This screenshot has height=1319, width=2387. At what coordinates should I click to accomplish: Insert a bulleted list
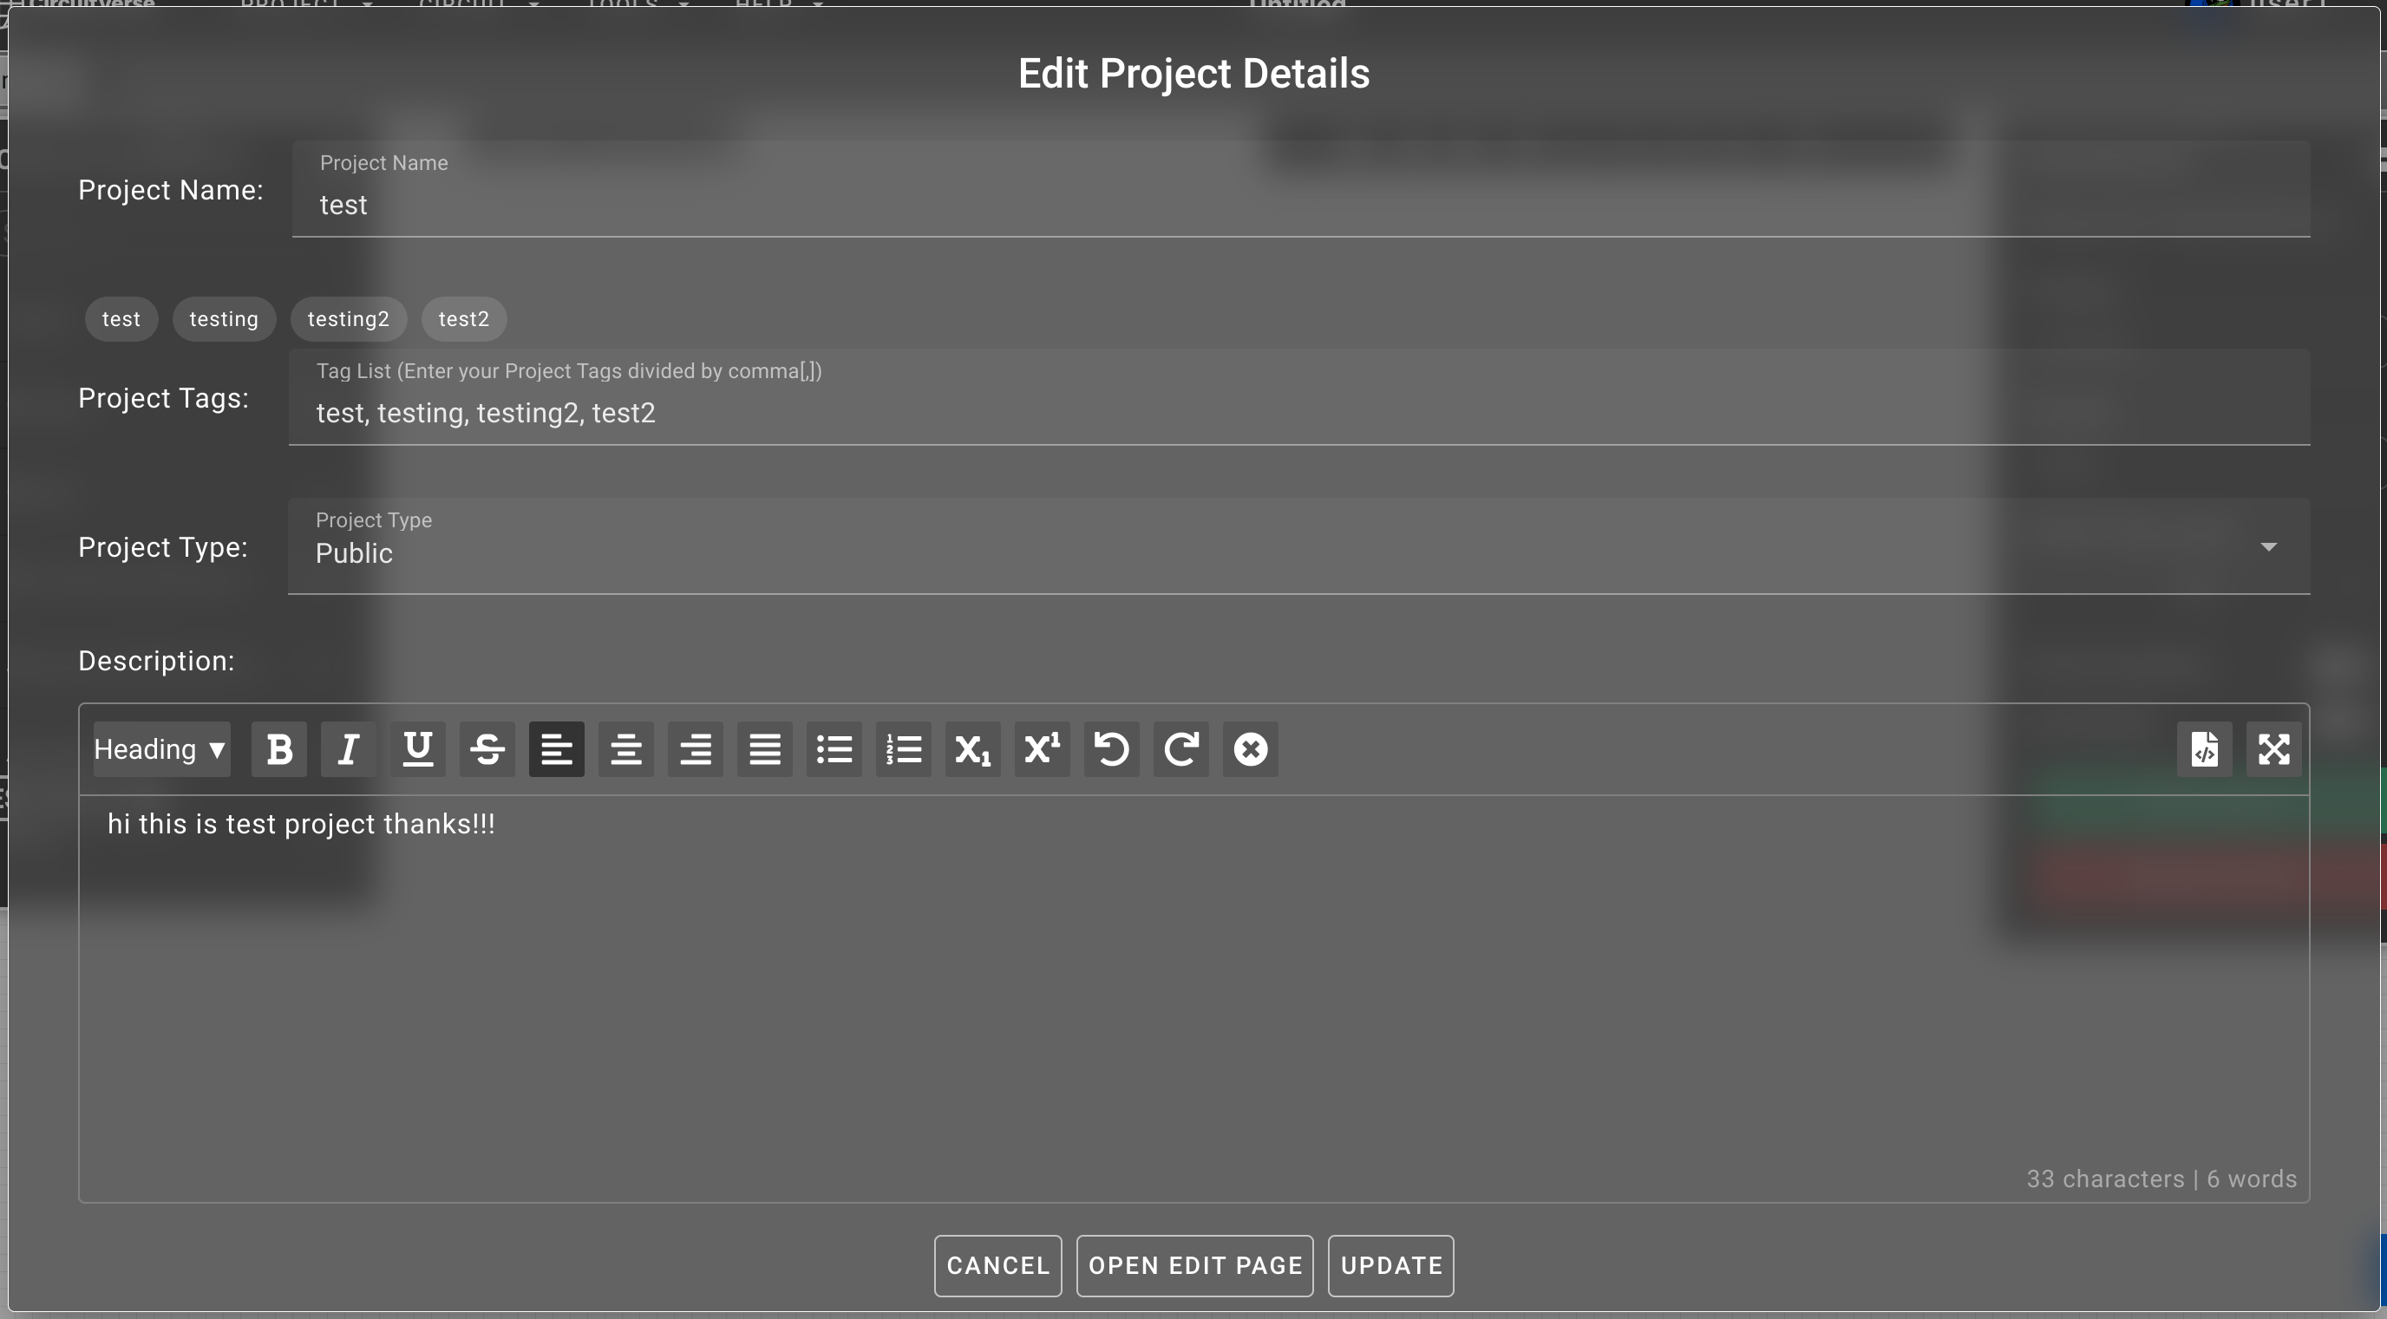(833, 749)
